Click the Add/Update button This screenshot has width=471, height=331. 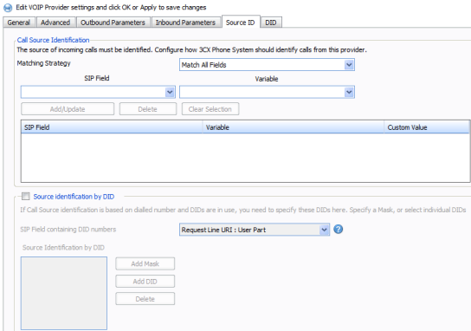(x=68, y=109)
